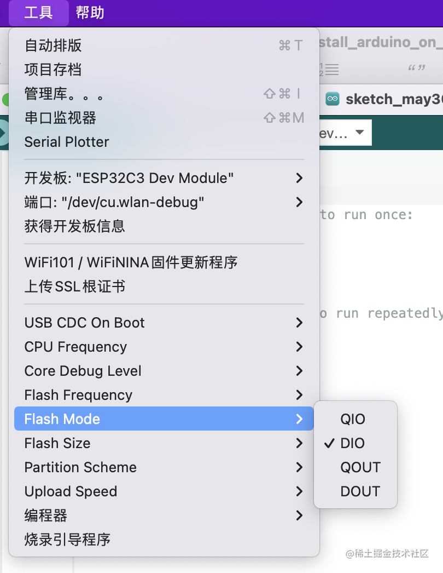
Task: Expand 端口 /dev/cu.wlan-debug submenu
Action: (164, 202)
